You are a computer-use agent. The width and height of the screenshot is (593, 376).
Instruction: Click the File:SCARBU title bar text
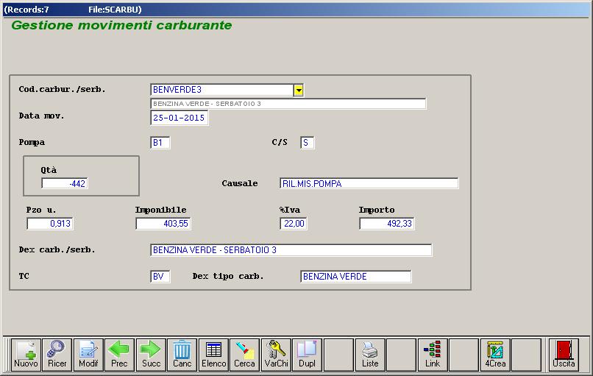(115, 10)
